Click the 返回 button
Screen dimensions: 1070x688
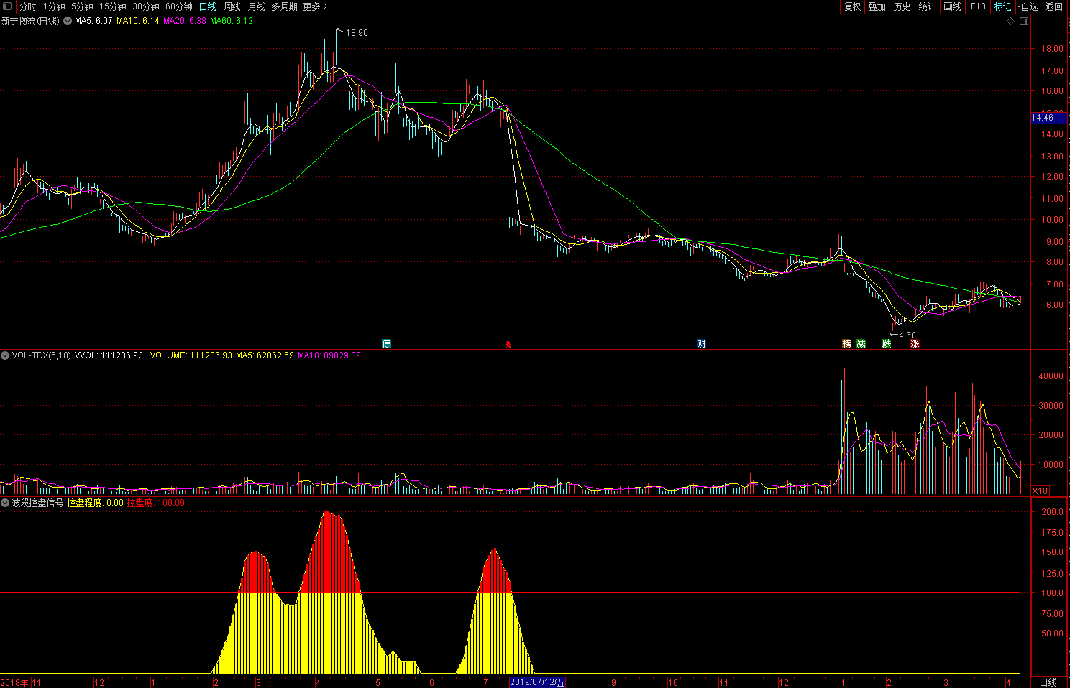(1053, 6)
